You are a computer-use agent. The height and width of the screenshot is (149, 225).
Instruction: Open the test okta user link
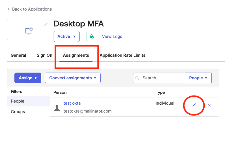72,103
